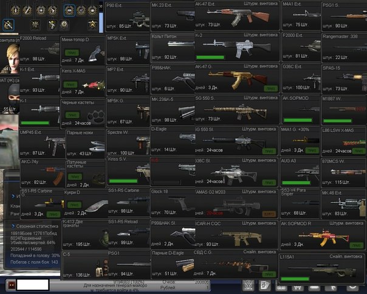Select the SPAS-15 item card
Screen dimensions: 367x294
pyautogui.click(x=344, y=80)
